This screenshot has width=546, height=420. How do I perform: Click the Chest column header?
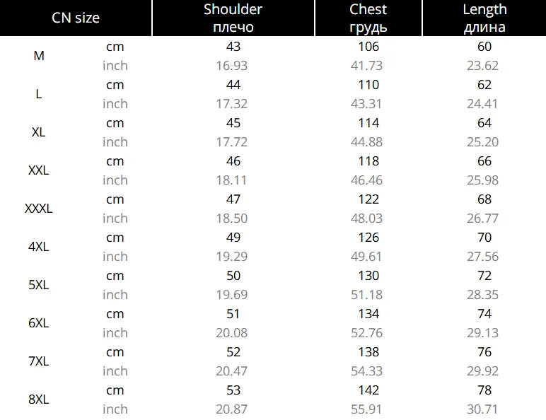click(368, 18)
